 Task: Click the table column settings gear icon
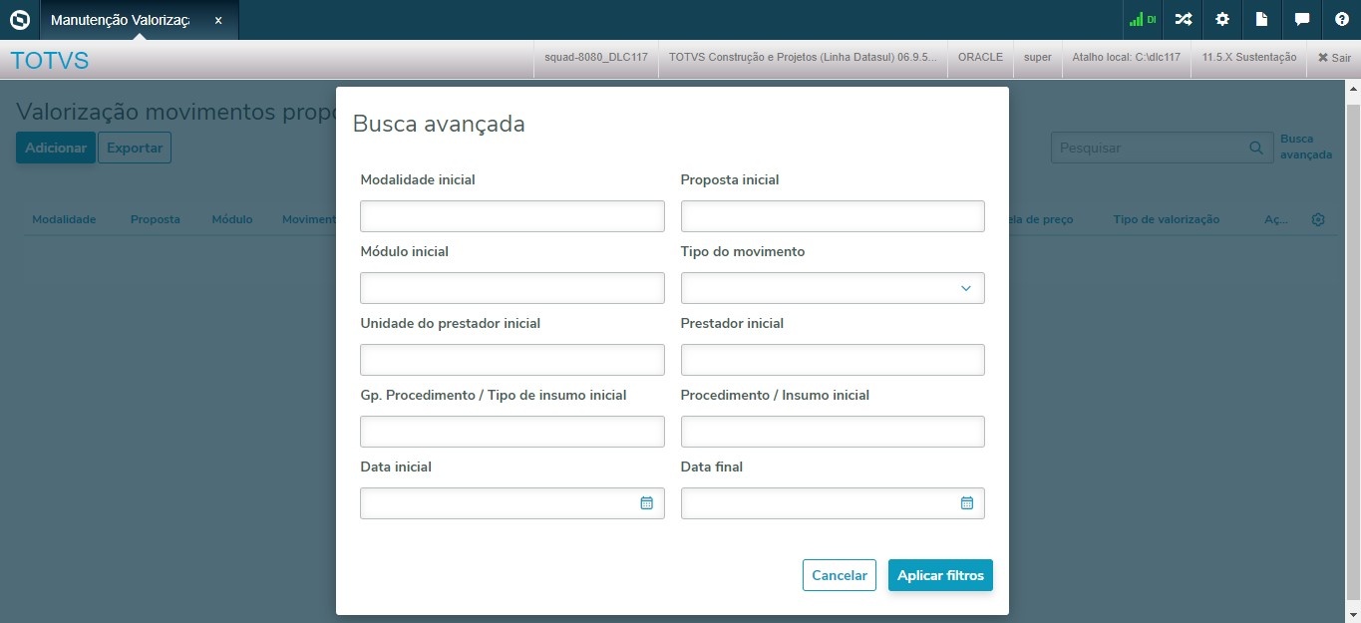point(1318,219)
